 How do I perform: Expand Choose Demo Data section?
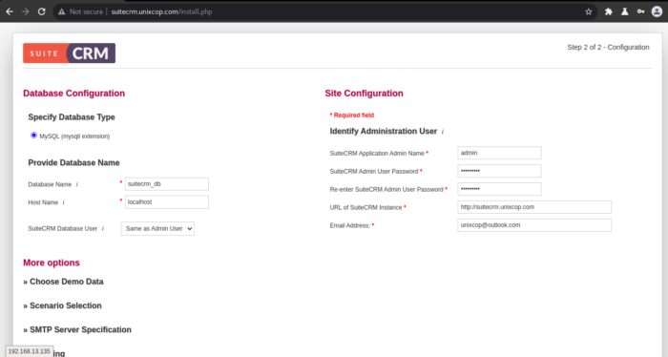[x=64, y=282]
